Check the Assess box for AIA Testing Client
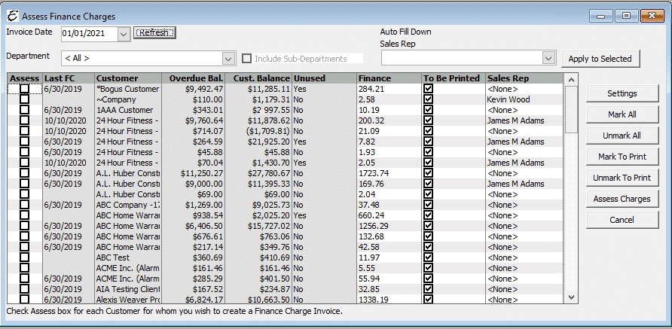 coord(24,289)
